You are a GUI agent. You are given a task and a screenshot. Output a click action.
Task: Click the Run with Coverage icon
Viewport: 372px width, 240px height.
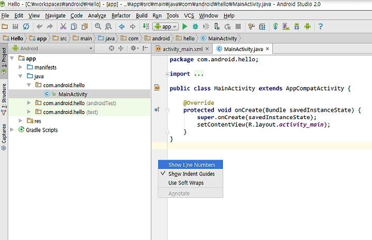[x=206, y=26]
